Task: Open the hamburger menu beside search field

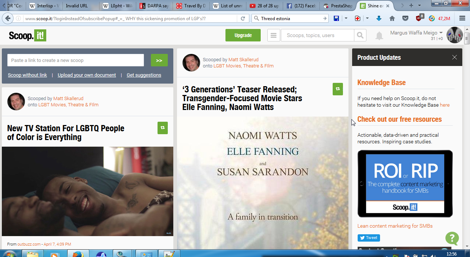Action: click(273, 36)
